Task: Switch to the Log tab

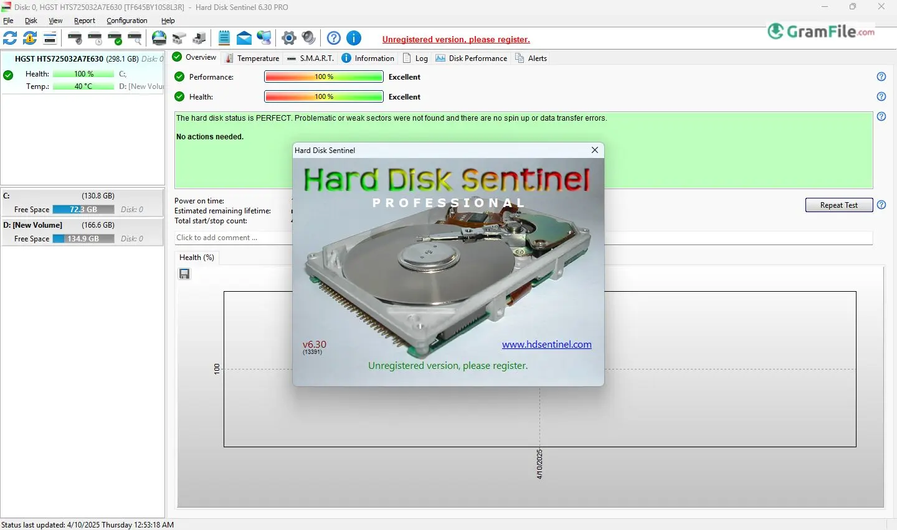Action: click(415, 58)
